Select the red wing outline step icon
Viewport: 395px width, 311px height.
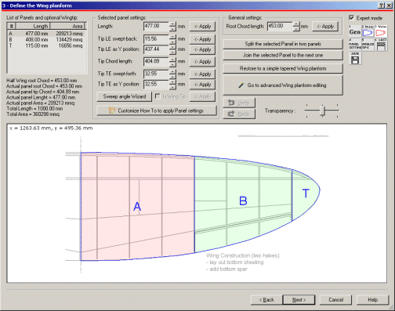click(381, 31)
